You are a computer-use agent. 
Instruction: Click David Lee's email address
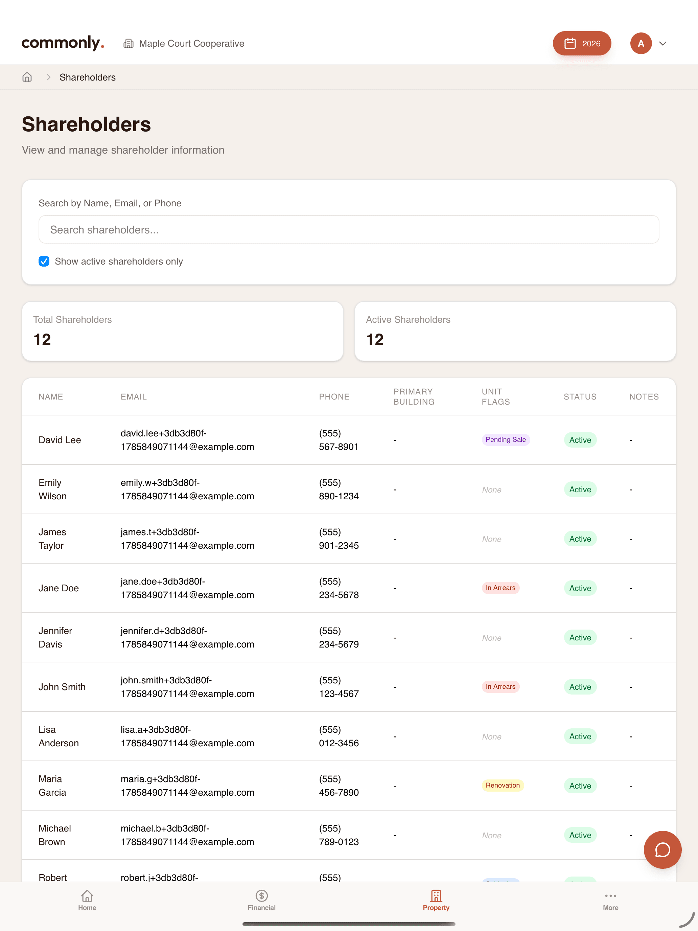187,440
